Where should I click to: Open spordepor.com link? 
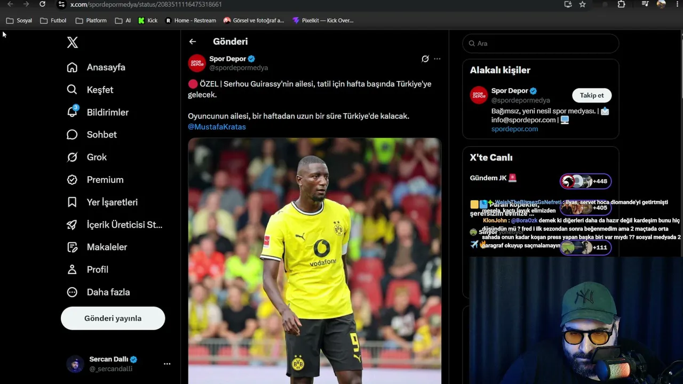tap(514, 129)
